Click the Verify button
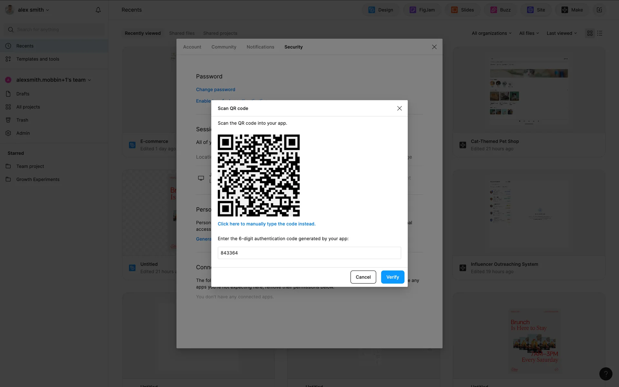This screenshot has height=387, width=619. point(392,277)
